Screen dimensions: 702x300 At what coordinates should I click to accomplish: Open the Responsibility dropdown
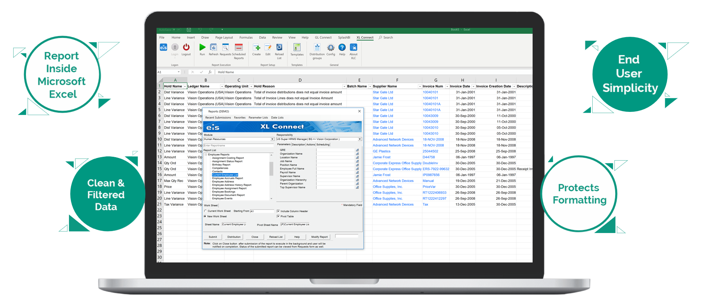360,139
